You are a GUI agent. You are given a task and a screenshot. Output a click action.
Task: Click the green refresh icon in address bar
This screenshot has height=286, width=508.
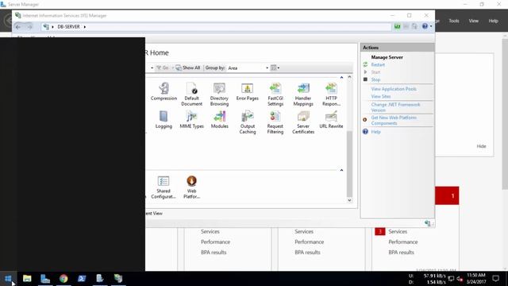(397, 26)
